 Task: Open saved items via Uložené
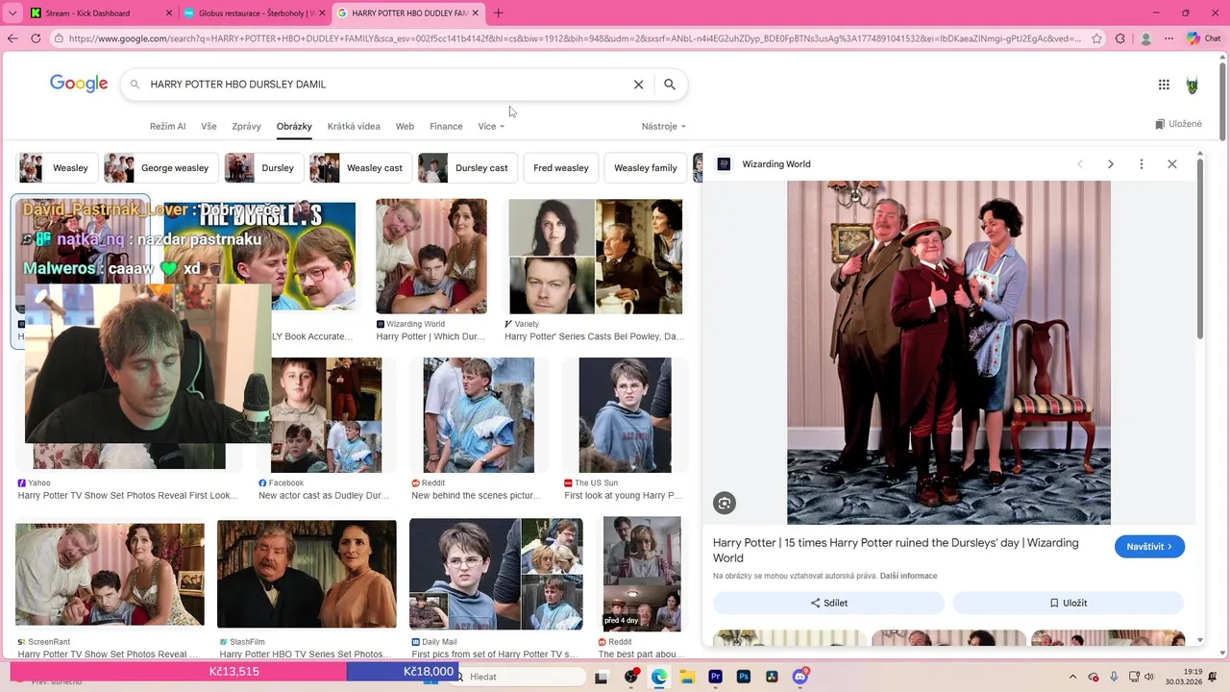[1178, 124]
